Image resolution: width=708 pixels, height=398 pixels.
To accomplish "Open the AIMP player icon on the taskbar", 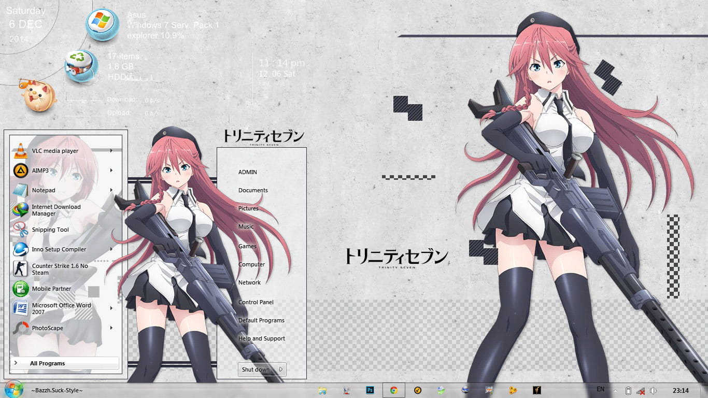I will [x=417, y=390].
